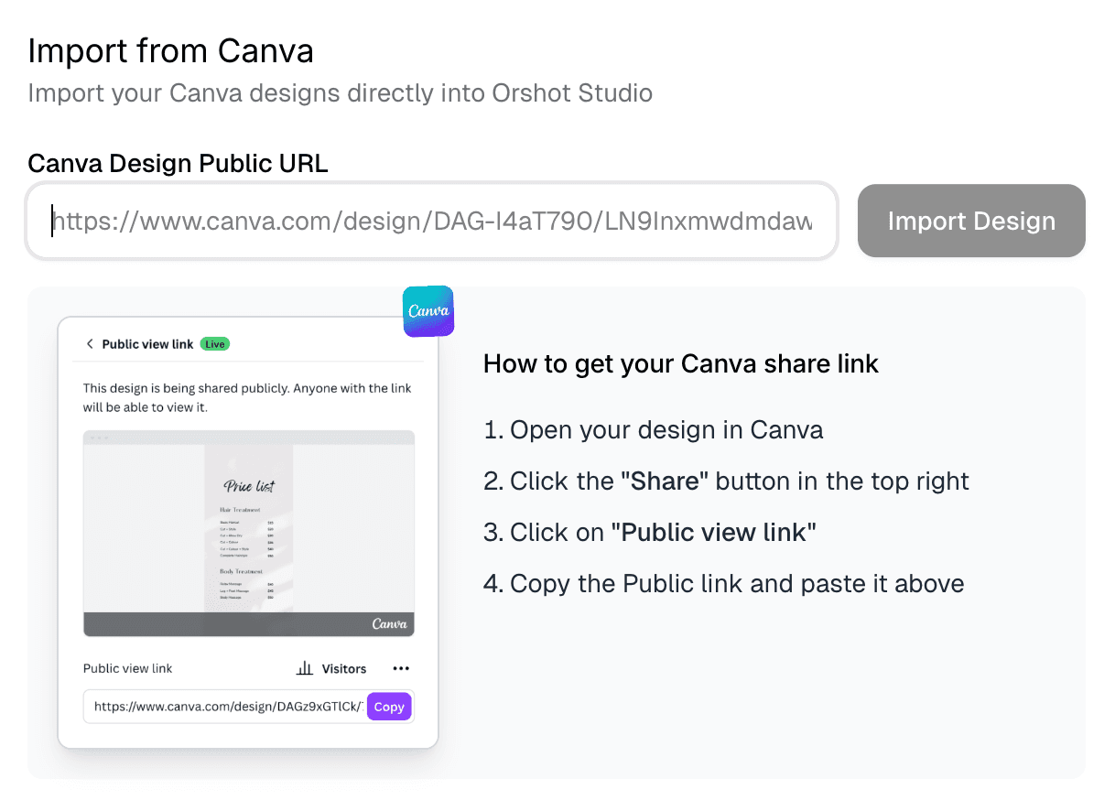The height and width of the screenshot is (800, 1115).
Task: Select the shared URL text in the link box
Action: 220,706
